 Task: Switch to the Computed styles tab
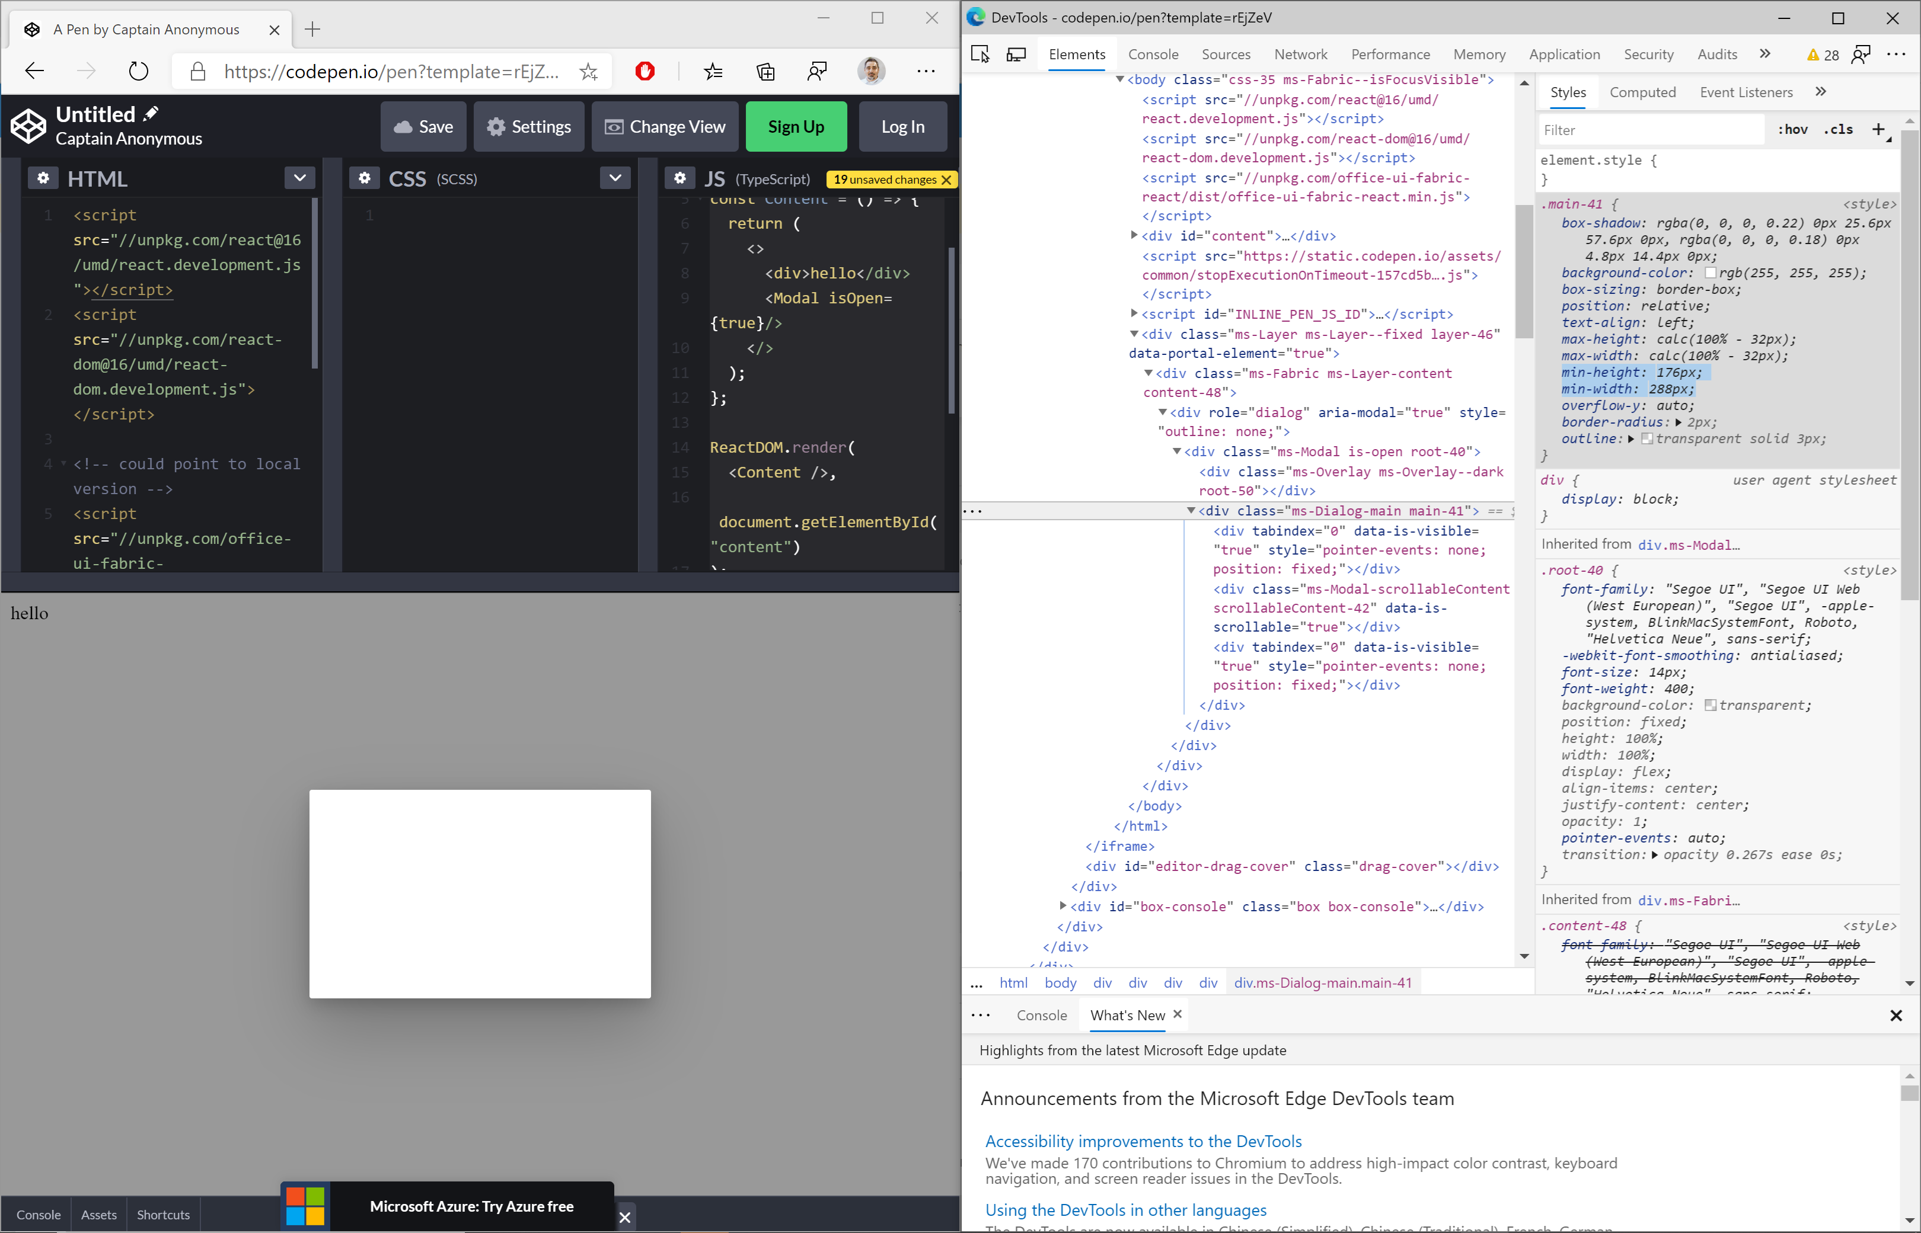1642,92
